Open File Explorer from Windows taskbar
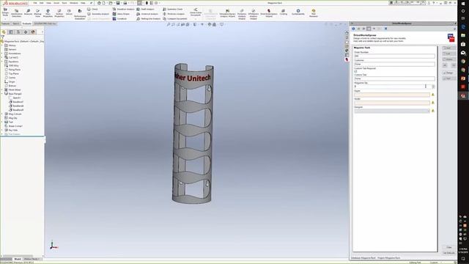Image resolution: width=469 pixels, height=264 pixels. 463,35
